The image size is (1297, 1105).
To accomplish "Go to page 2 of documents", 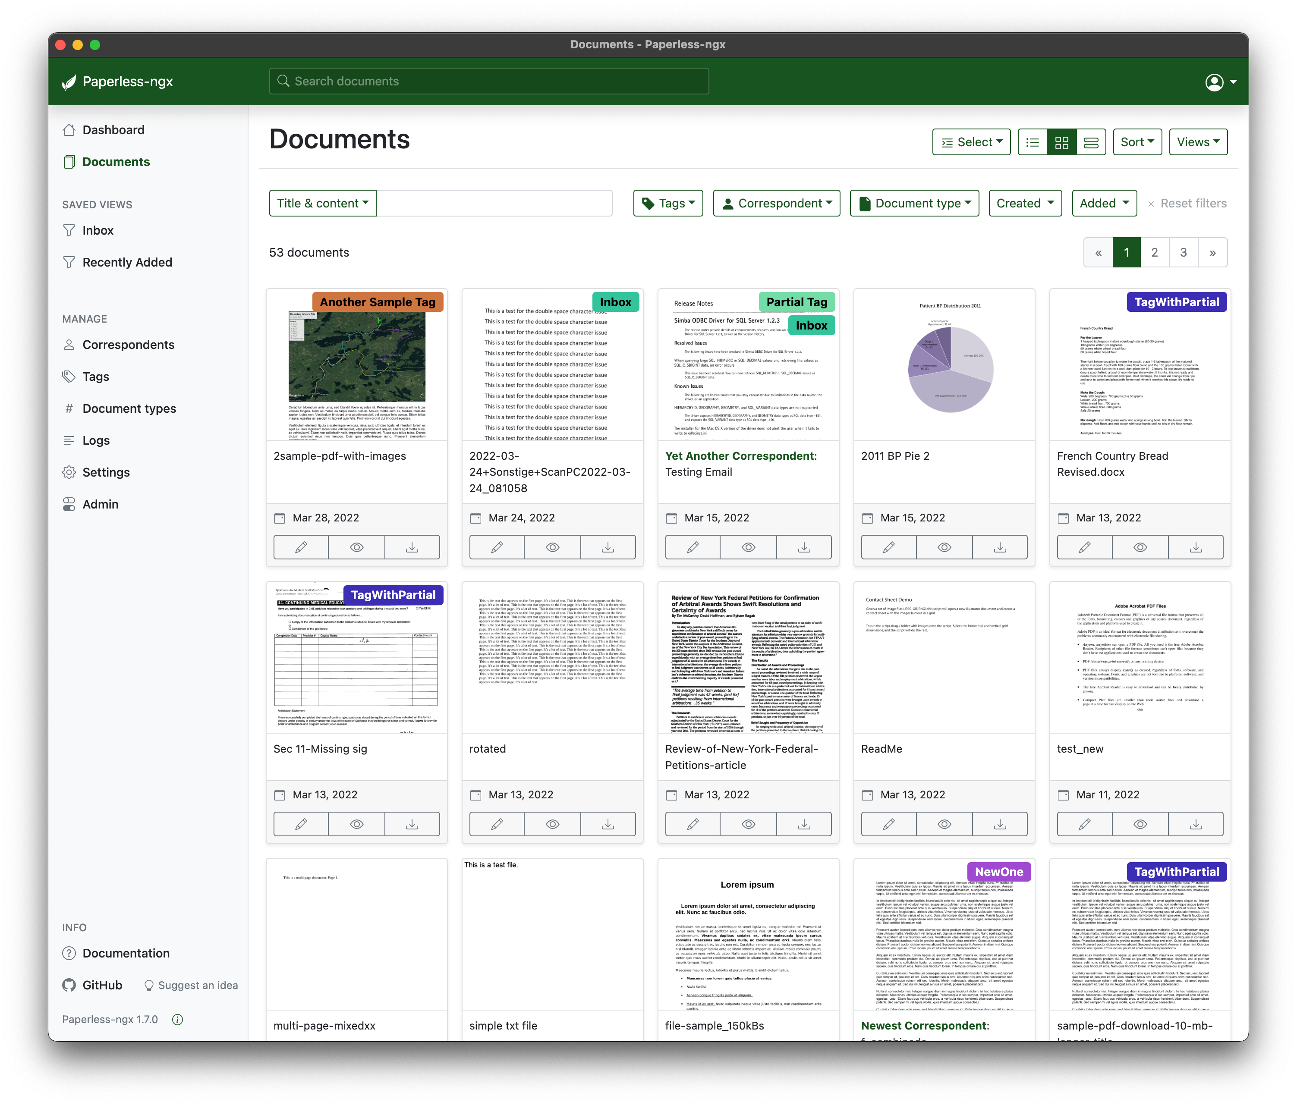I will [x=1154, y=252].
